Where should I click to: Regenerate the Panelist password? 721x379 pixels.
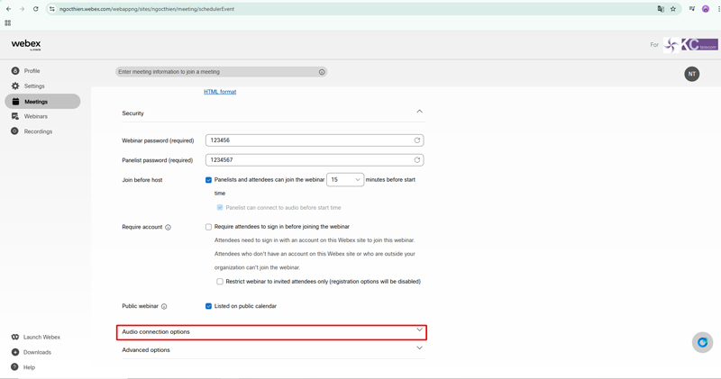417,160
